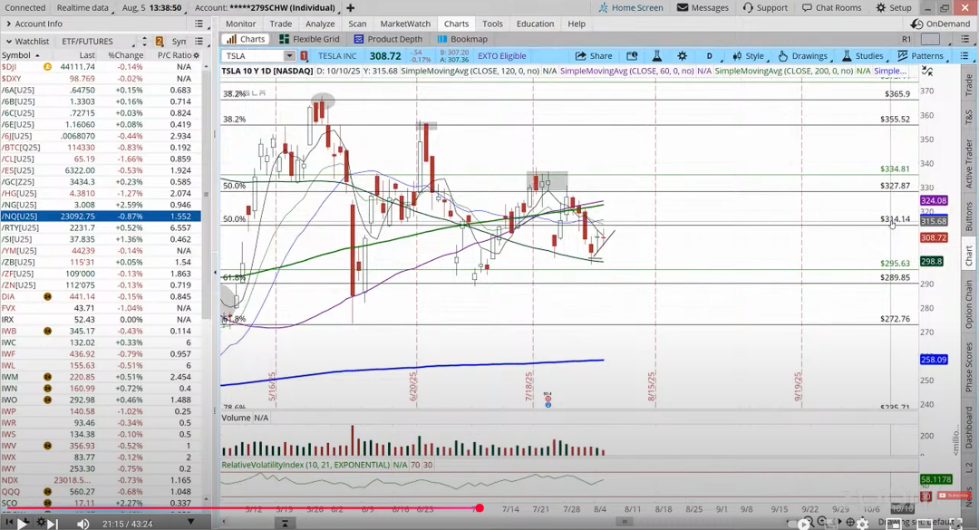
Task: Select the Bookmap sub-tab
Action: (462, 39)
